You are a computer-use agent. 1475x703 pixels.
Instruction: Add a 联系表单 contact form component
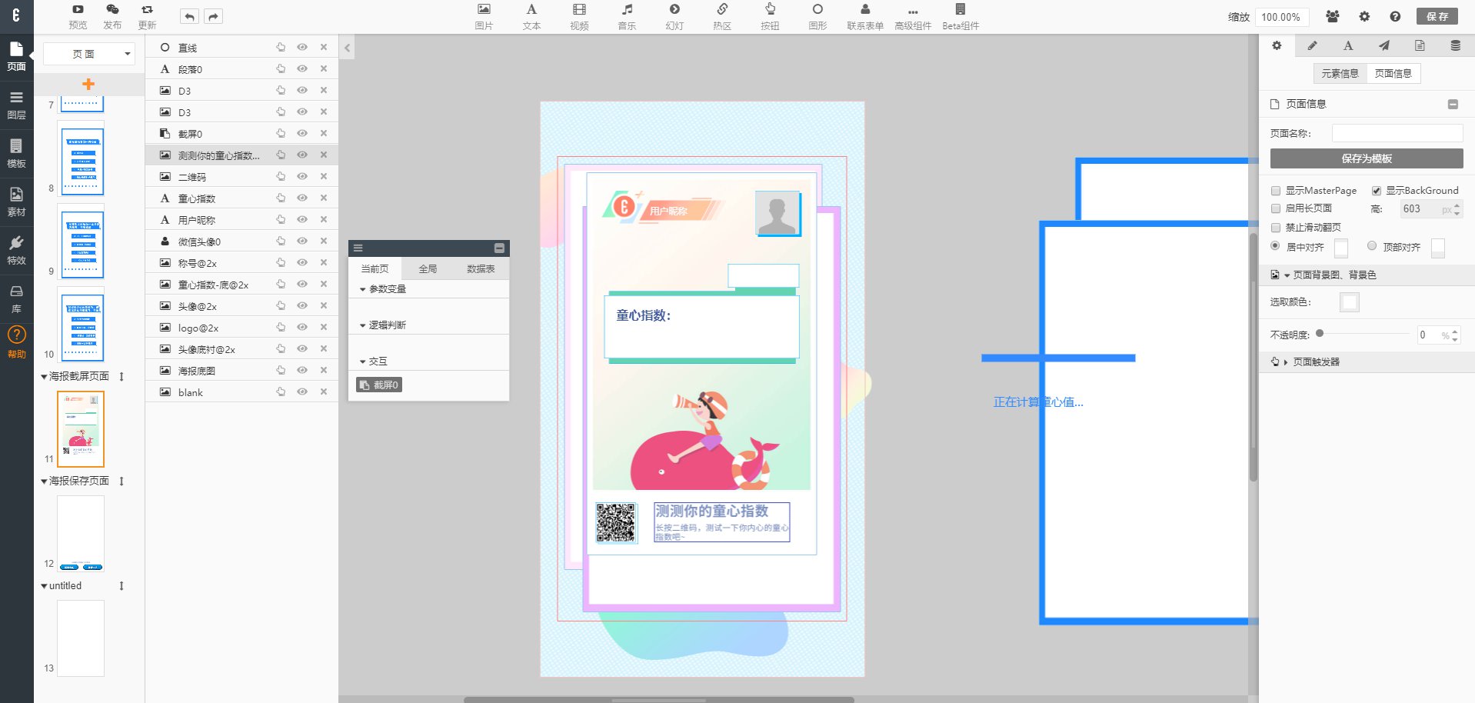tap(865, 16)
